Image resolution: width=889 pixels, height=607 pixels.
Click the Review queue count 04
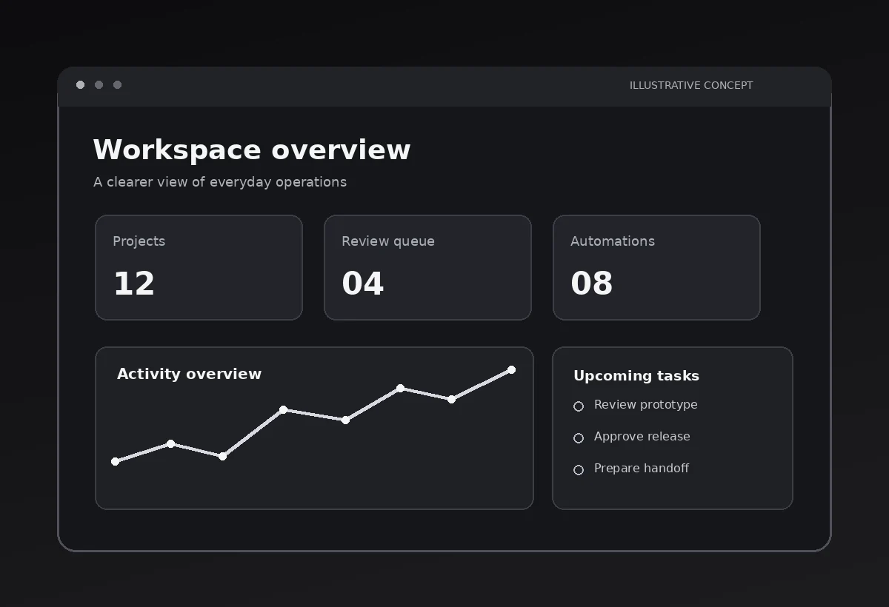point(363,284)
